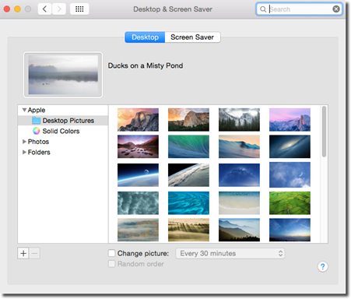Choose the dusk blue sky horizon wallpaper
The image size is (351, 299).
point(290,230)
